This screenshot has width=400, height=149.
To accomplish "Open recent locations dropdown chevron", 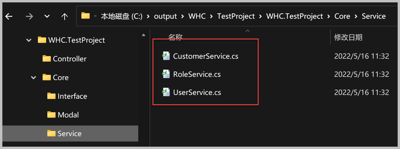I will 47,16.
